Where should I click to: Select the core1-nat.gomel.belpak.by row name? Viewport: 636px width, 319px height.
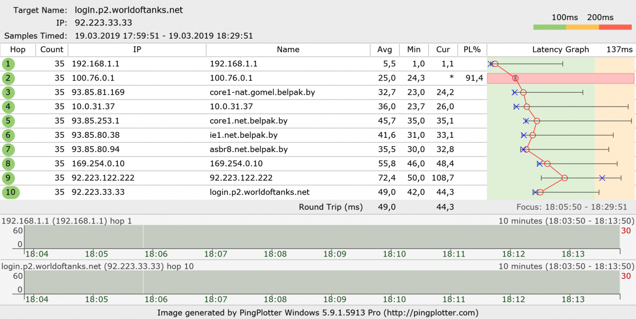262,93
